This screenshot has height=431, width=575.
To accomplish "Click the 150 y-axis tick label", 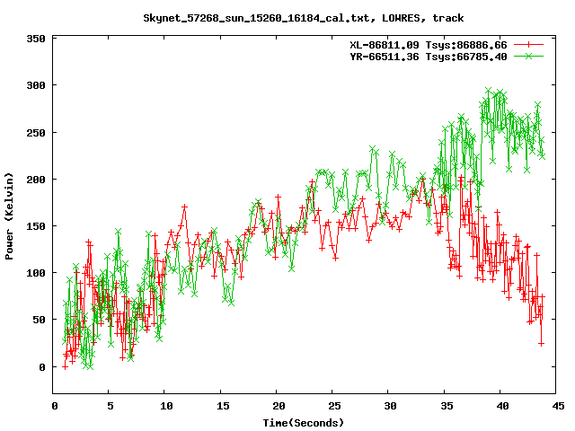I will coord(36,226).
